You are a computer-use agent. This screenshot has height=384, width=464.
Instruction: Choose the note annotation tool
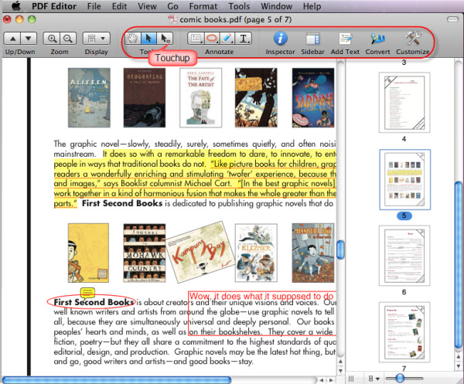click(196, 39)
